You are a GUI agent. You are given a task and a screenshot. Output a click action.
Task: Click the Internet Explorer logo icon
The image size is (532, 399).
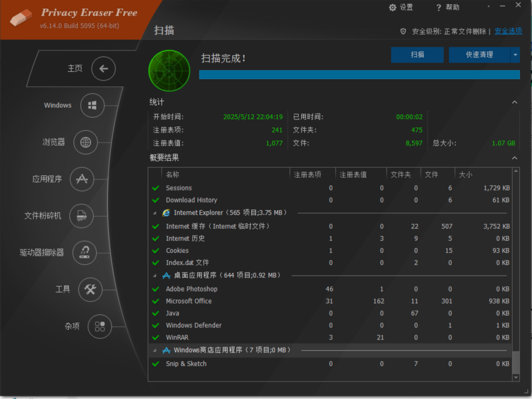click(166, 213)
